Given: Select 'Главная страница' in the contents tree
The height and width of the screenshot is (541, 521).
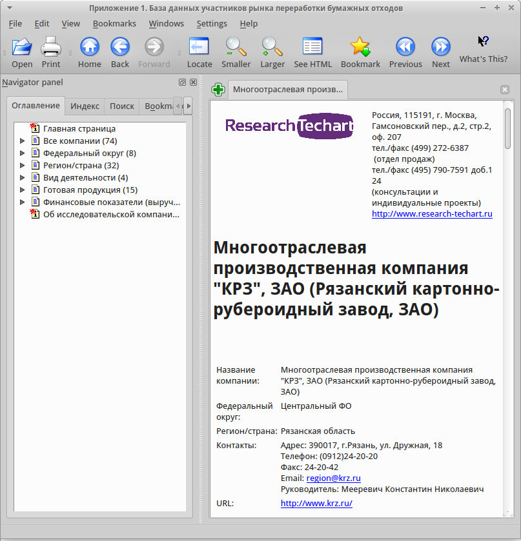Looking at the screenshot, I should 79,129.
